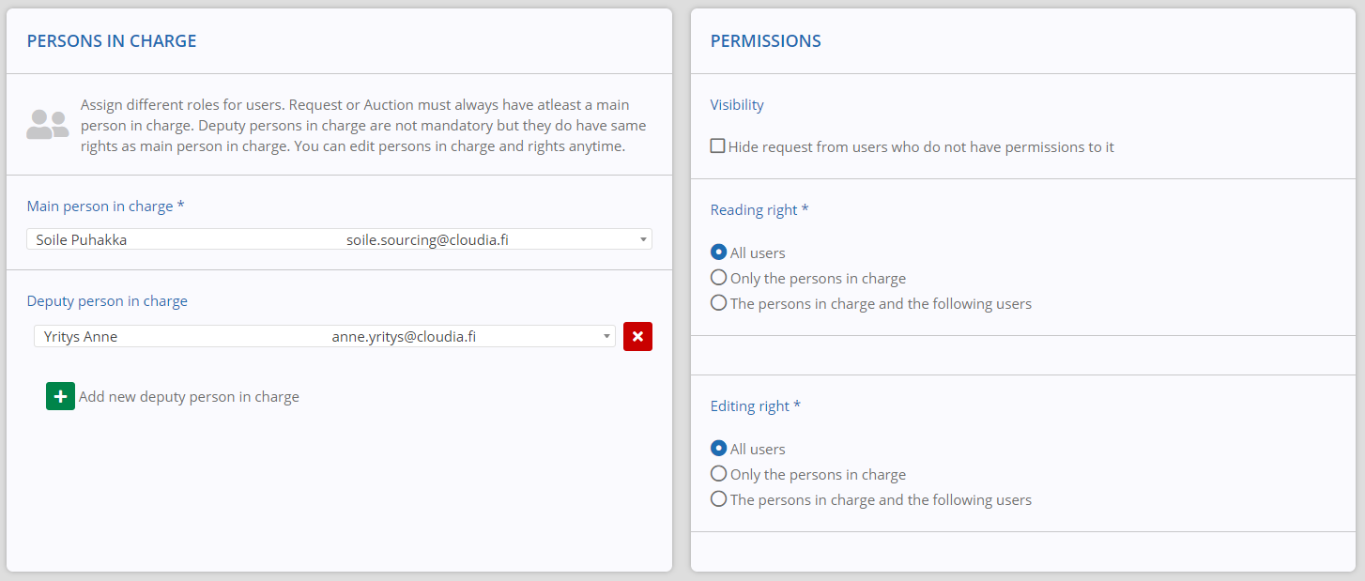Click the PERMISSIONS panel heading
This screenshot has height=581, width=1365.
click(x=765, y=40)
